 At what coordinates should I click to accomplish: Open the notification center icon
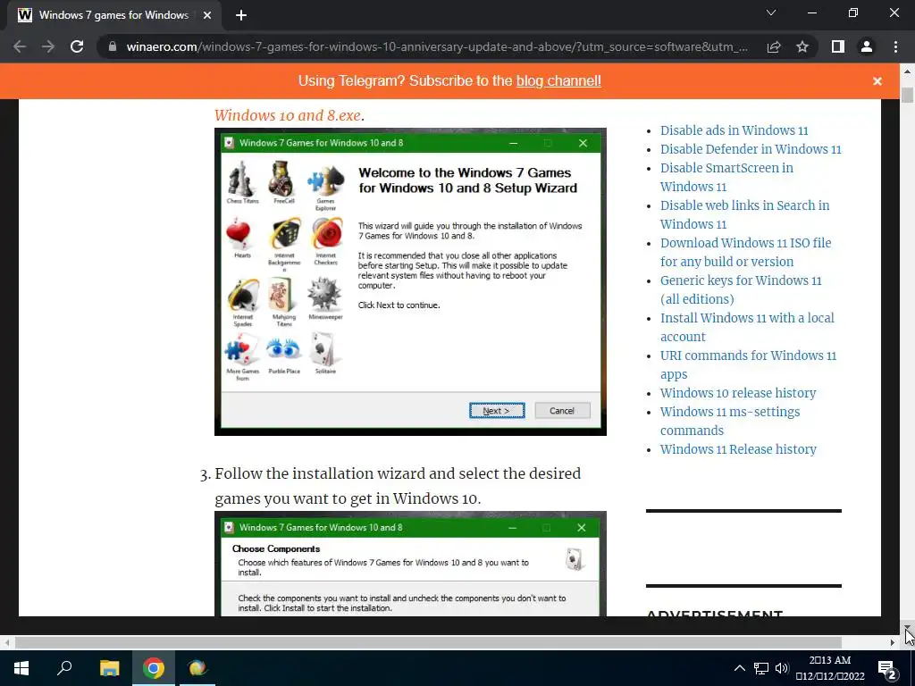pyautogui.click(x=887, y=669)
